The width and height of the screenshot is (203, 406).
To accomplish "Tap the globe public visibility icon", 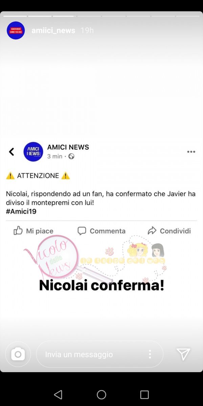I will coord(71,156).
